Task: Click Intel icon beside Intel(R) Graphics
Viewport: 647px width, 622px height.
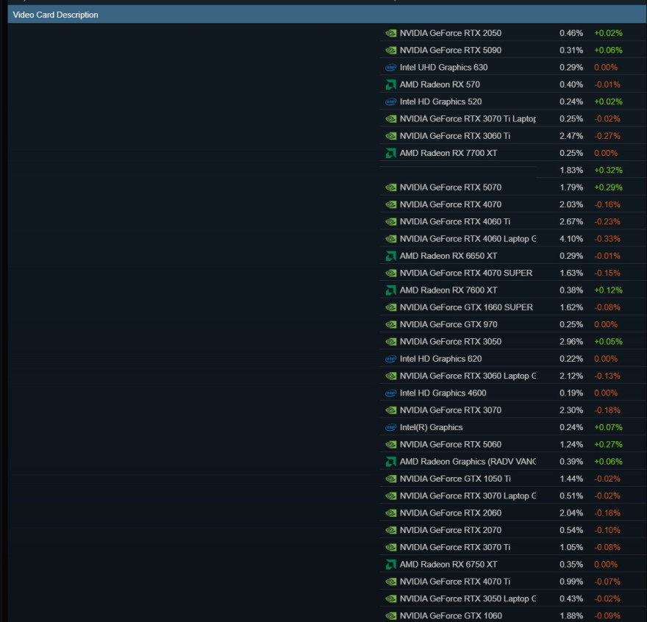Action: click(x=390, y=427)
